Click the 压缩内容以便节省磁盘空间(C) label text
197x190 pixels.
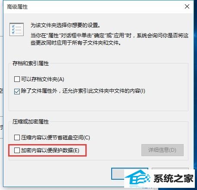56,138
